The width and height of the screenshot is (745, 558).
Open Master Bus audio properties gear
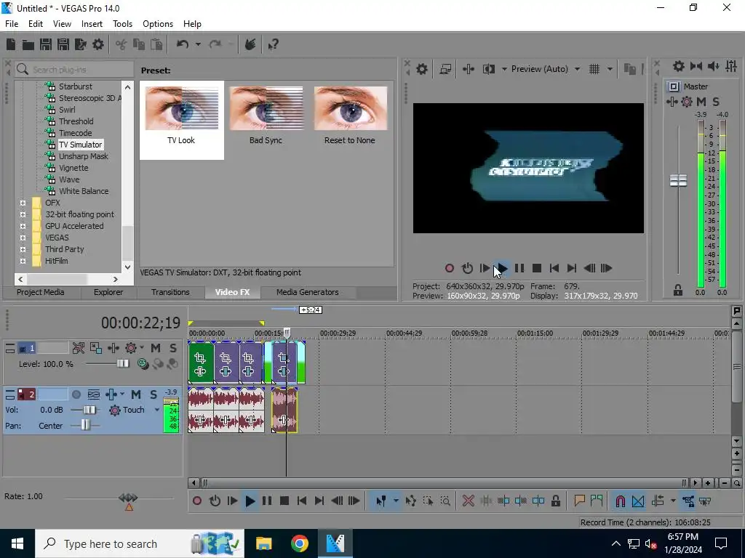pos(679,66)
